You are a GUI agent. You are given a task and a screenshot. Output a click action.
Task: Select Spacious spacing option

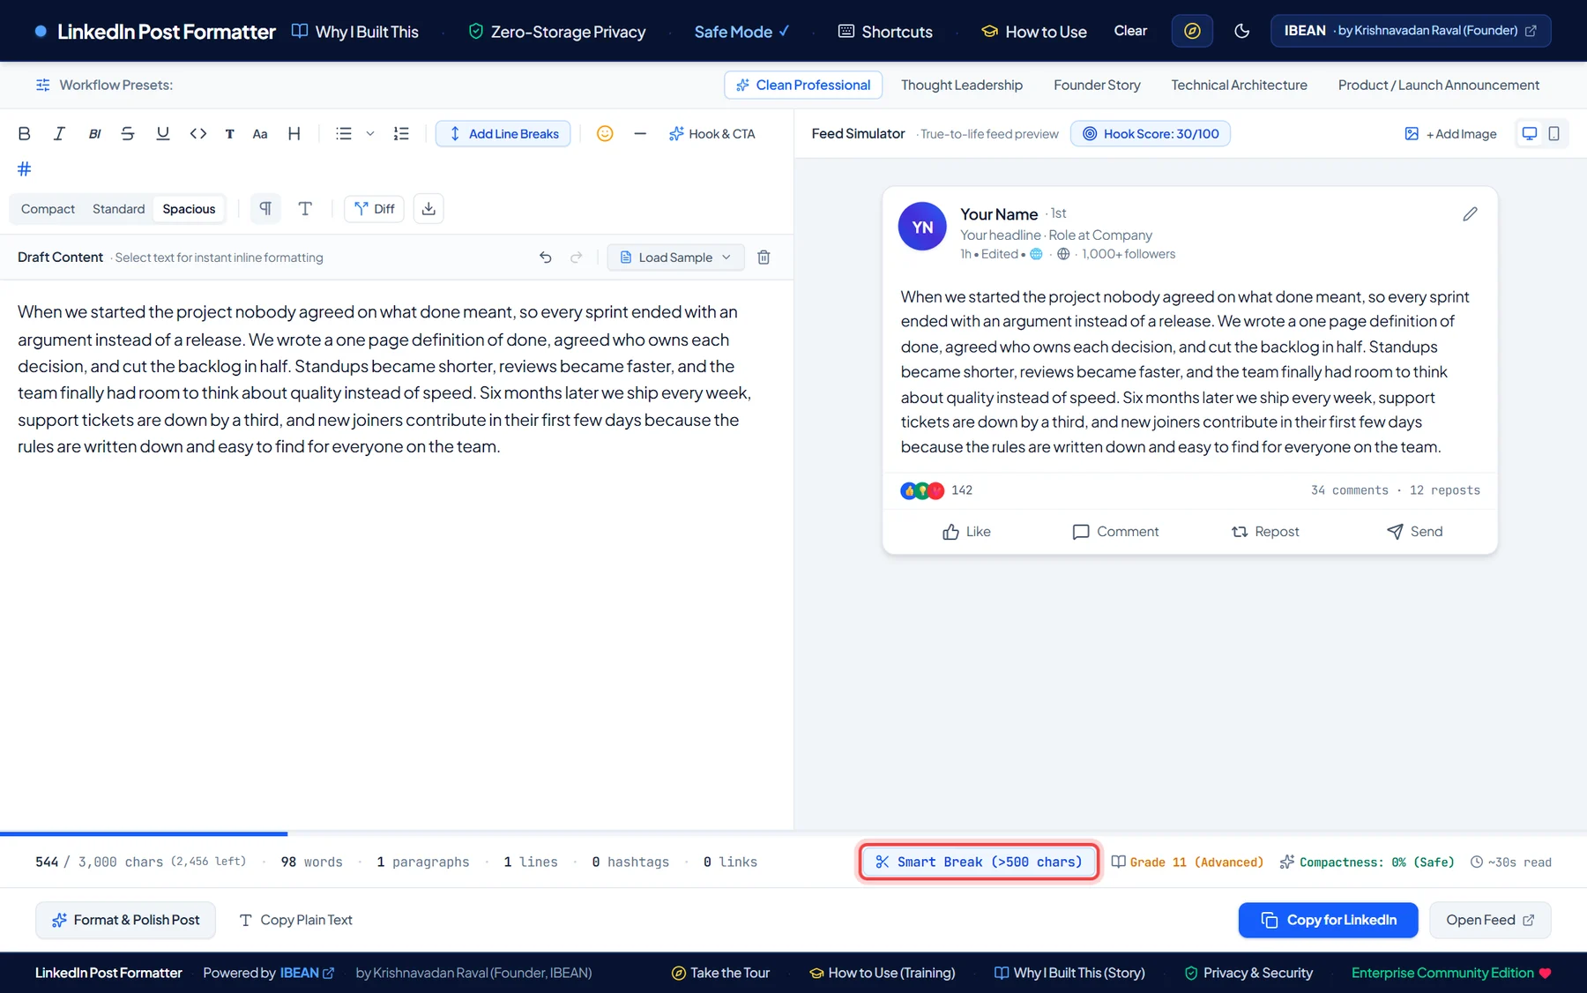189,209
